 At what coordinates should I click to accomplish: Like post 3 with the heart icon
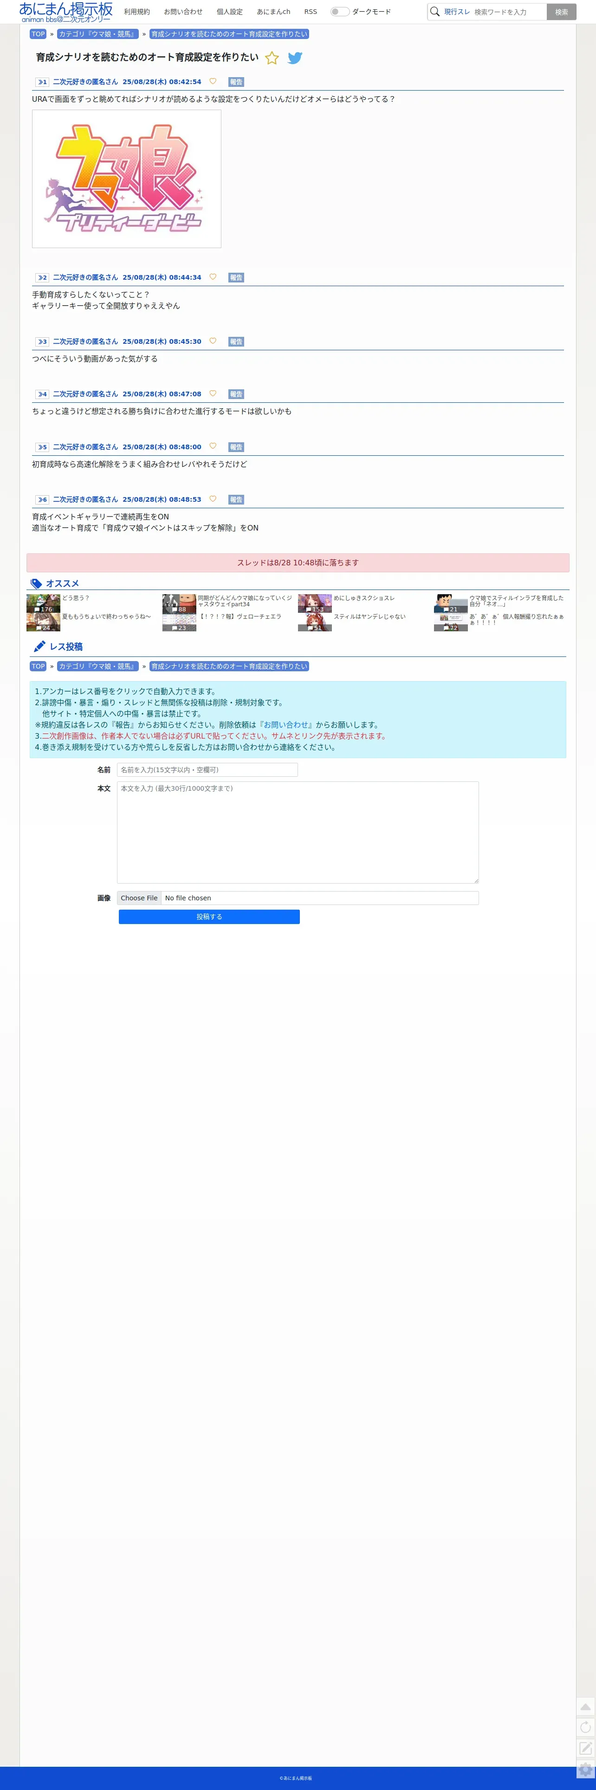(x=213, y=341)
